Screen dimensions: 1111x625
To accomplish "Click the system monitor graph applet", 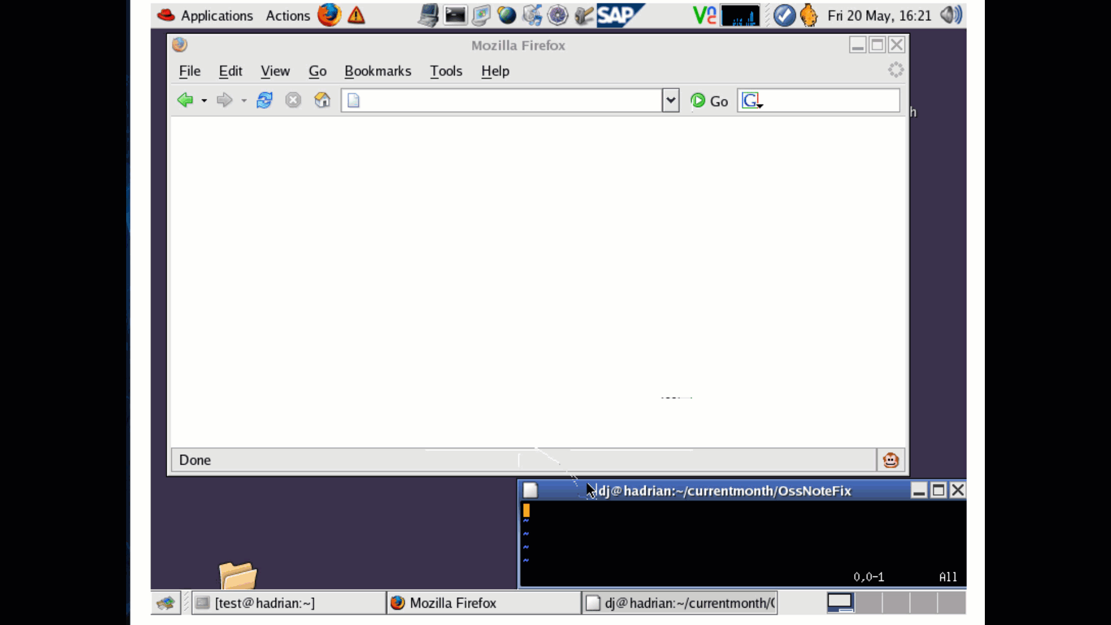I will pos(740,16).
